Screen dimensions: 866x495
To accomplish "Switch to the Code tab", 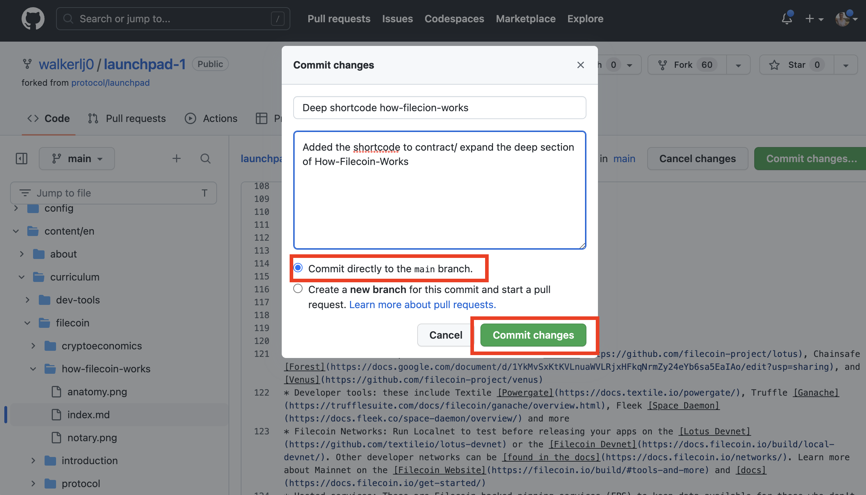I will [x=49, y=118].
